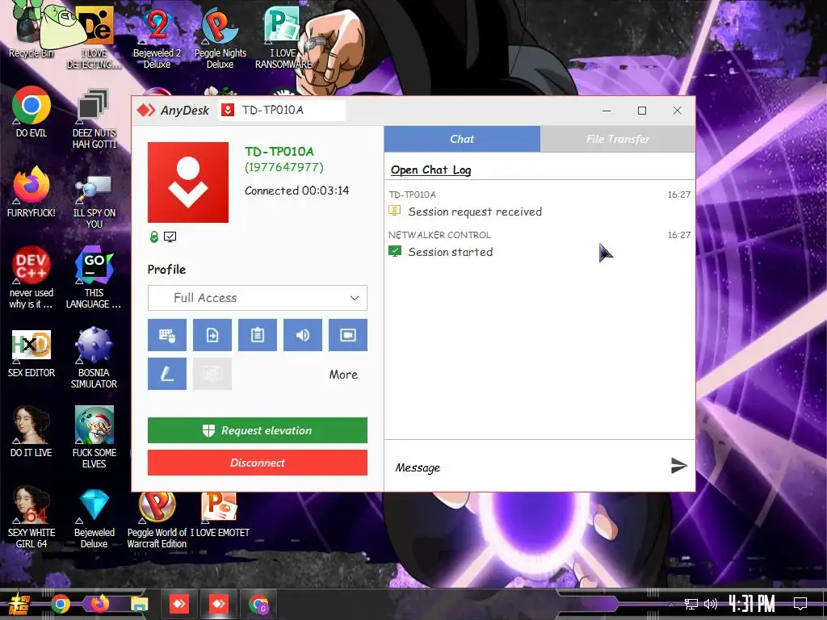The height and width of the screenshot is (620, 827).
Task: Click the Session started message
Action: [x=451, y=252]
